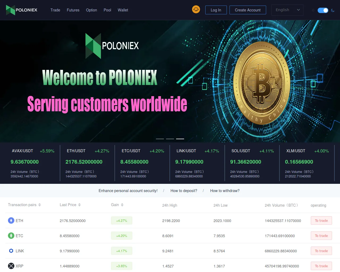Open the orange customer support headset icon
Viewport: 340px width, 272px height.
196,10
